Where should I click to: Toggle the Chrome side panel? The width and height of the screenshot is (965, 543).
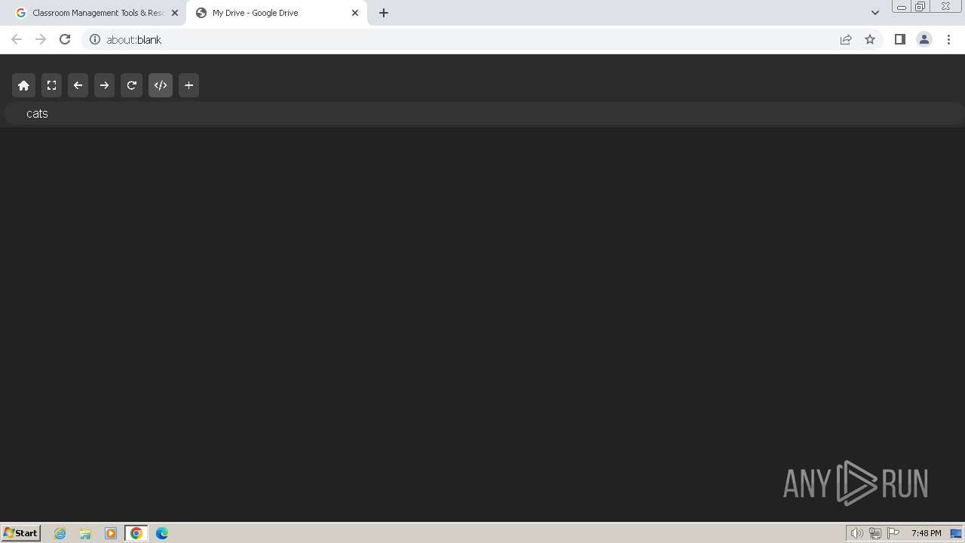click(900, 39)
